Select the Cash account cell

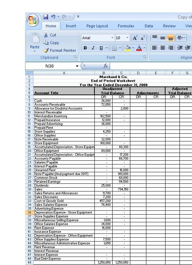tap(64, 101)
